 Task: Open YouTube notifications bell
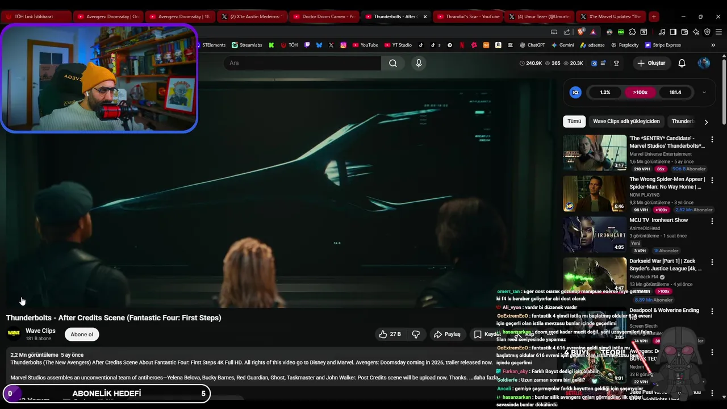(x=682, y=63)
